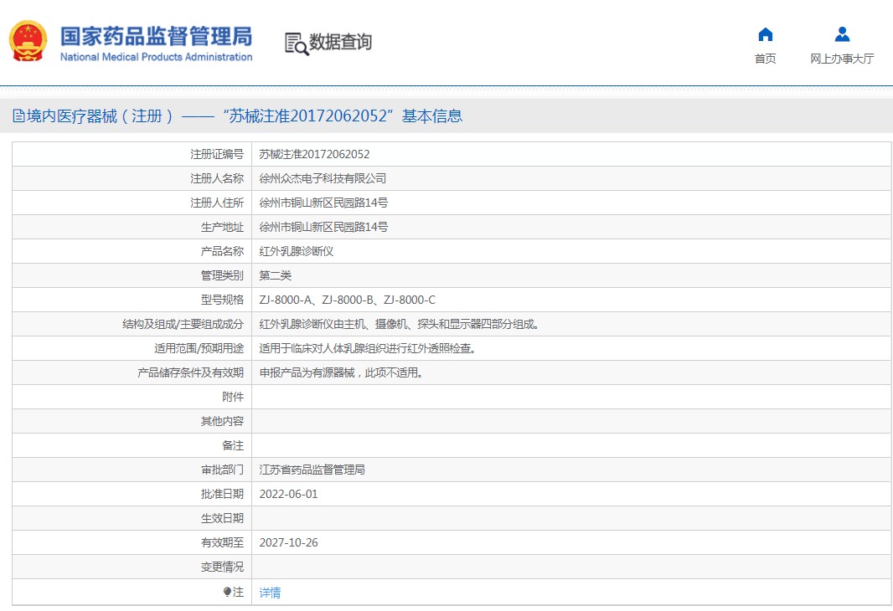Image resolution: width=893 pixels, height=611 pixels.
Task: Click the 有效期至 row label
Action: coord(222,542)
